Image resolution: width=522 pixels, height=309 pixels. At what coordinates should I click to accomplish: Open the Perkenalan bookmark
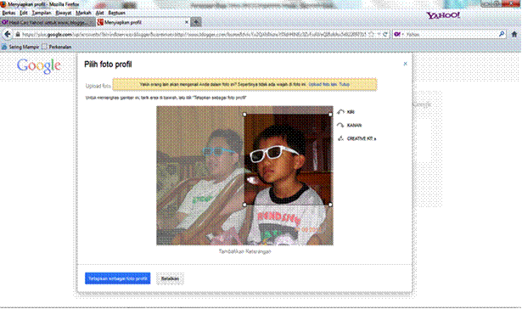[x=57, y=47]
